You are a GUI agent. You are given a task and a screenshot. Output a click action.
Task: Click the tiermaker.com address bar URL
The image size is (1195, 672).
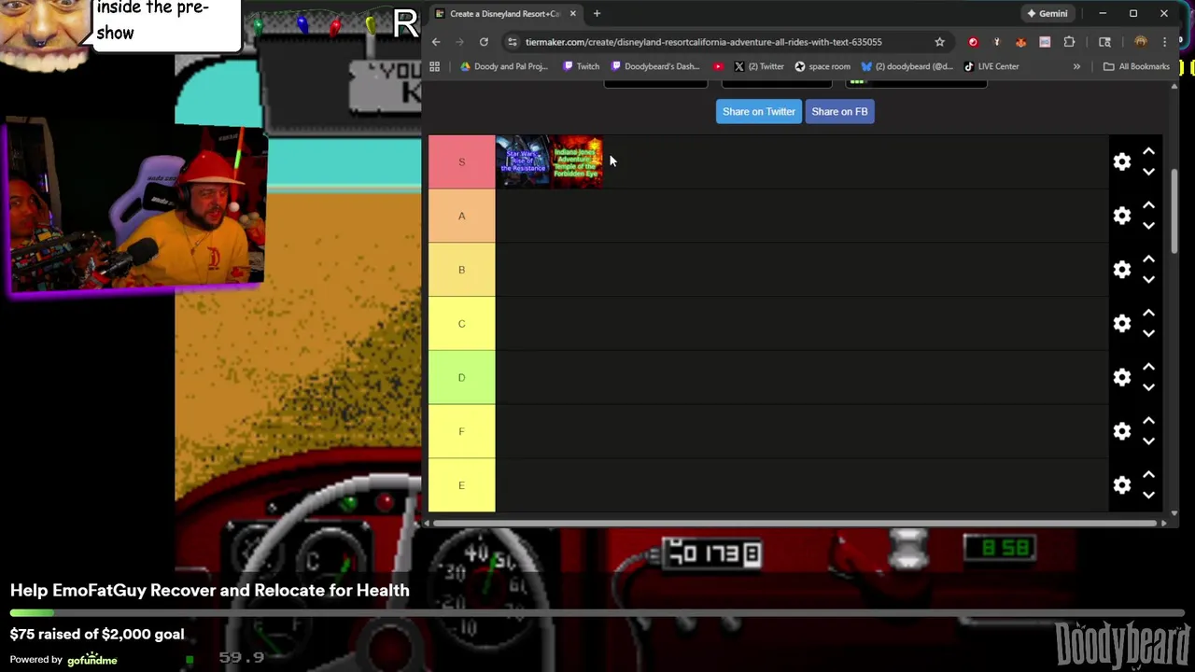click(x=703, y=42)
